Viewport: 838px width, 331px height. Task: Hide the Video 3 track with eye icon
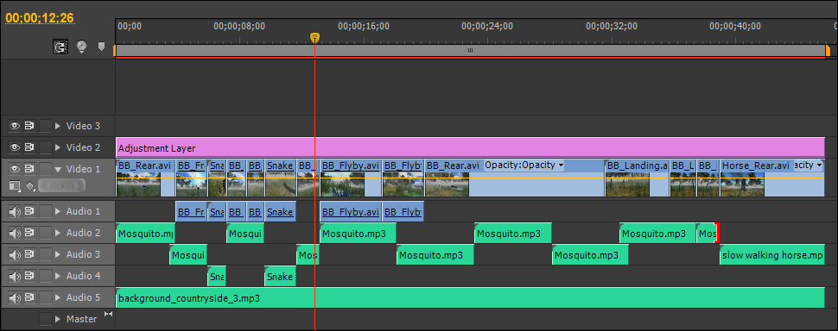15,127
